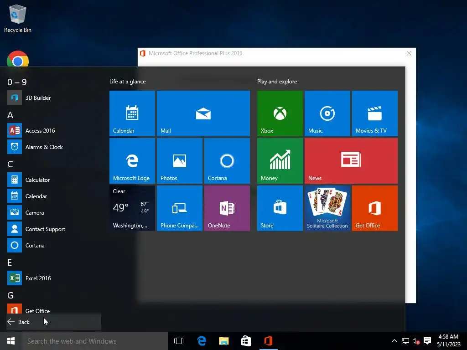Screen dimensions: 467x350
Task: Open Microsoft Solitaire Collection tile
Action: pyautogui.click(x=327, y=208)
